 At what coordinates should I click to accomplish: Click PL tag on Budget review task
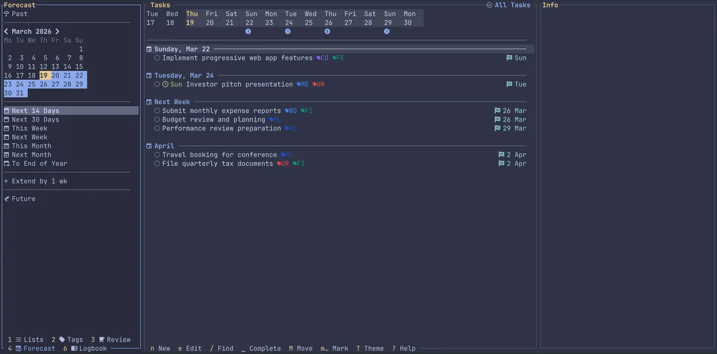tap(275, 120)
